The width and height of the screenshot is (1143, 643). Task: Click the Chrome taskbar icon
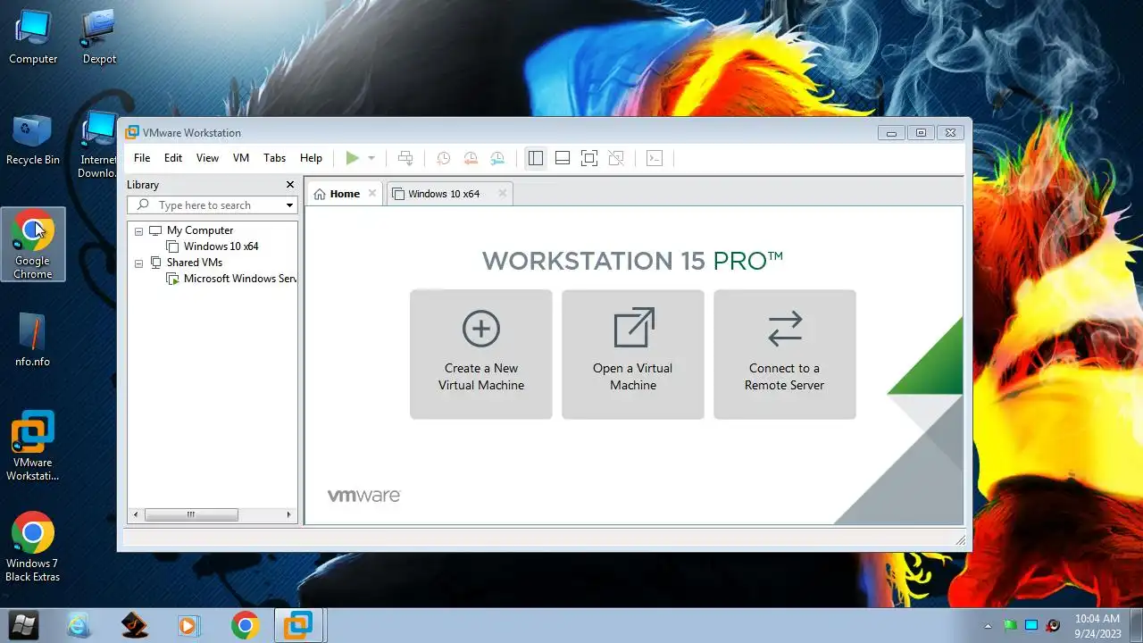[245, 626]
